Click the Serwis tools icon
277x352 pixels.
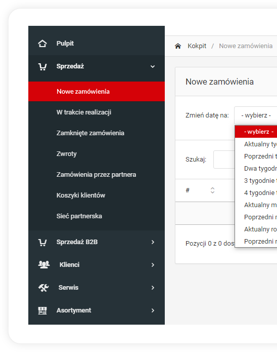click(43, 288)
